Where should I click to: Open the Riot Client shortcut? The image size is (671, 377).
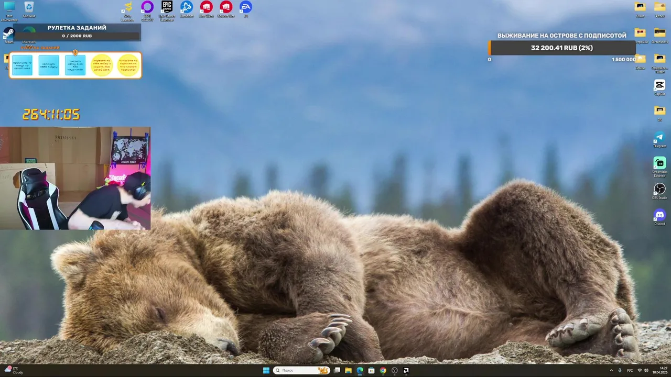tap(206, 9)
